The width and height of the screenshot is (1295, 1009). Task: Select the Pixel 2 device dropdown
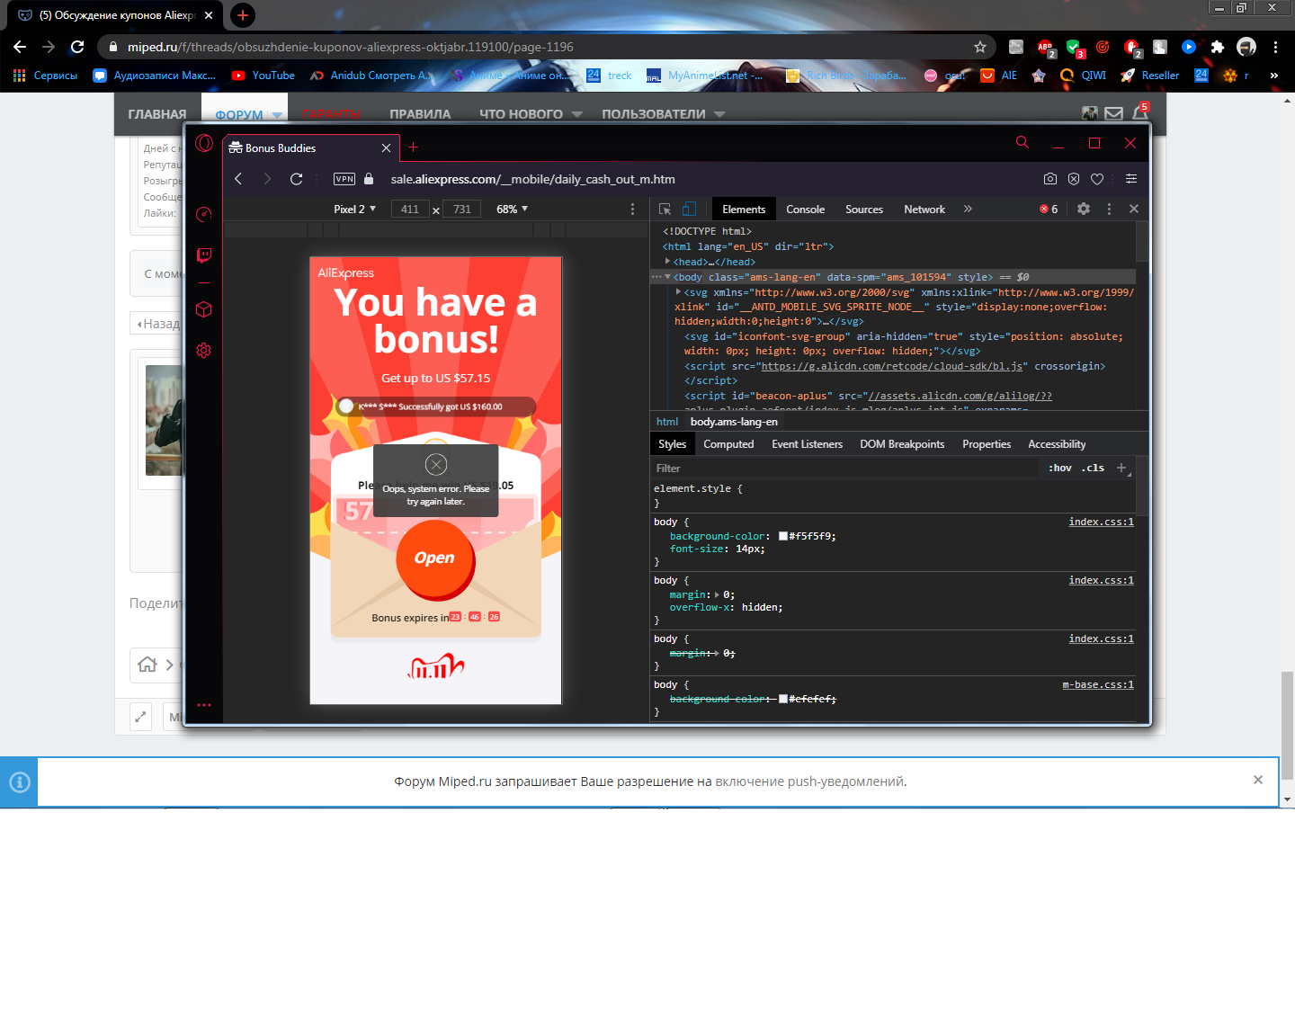pyautogui.click(x=354, y=209)
